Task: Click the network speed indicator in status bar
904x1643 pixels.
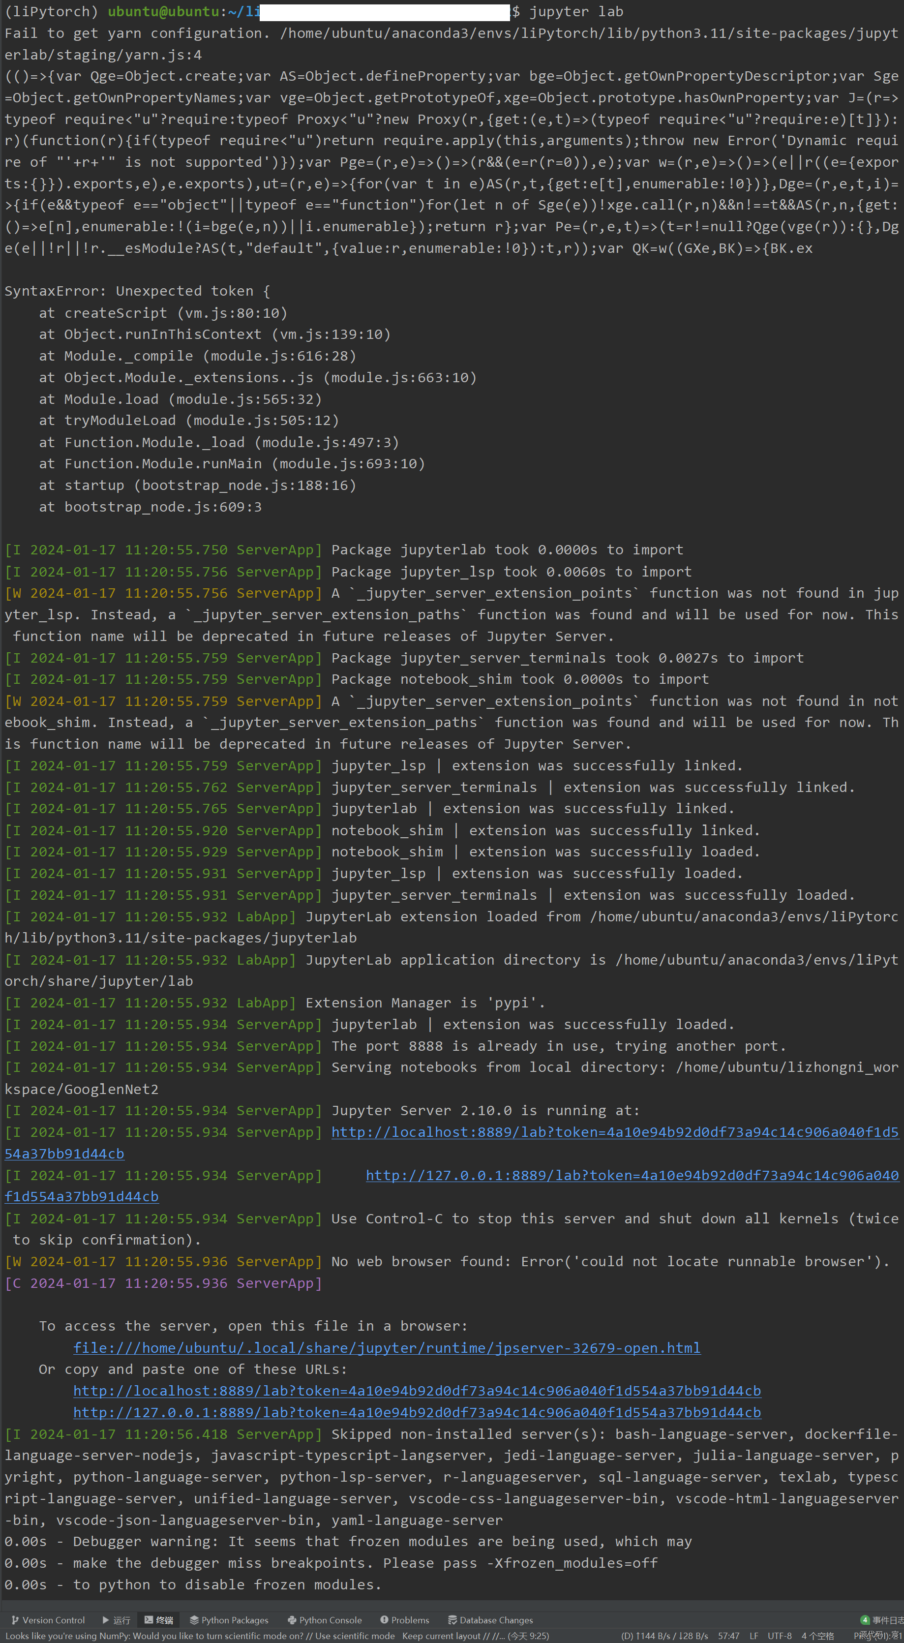Action: coord(664,1636)
